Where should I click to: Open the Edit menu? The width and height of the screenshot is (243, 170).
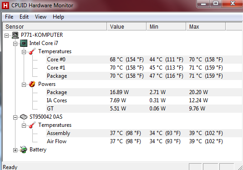pyautogui.click(x=24, y=17)
